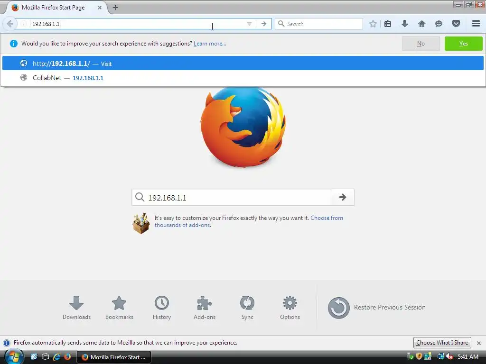
Task: Click the Mozilla Firefox Start taskbar button
Action: (x=114, y=357)
